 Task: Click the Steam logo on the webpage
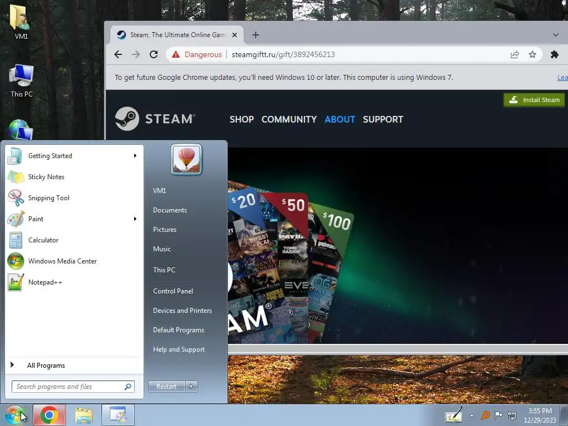pos(155,119)
